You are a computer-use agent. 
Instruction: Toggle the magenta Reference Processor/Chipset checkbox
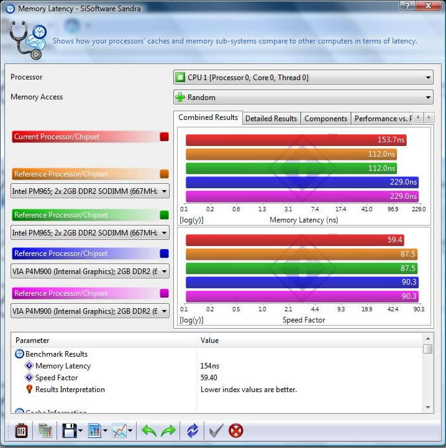(164, 293)
